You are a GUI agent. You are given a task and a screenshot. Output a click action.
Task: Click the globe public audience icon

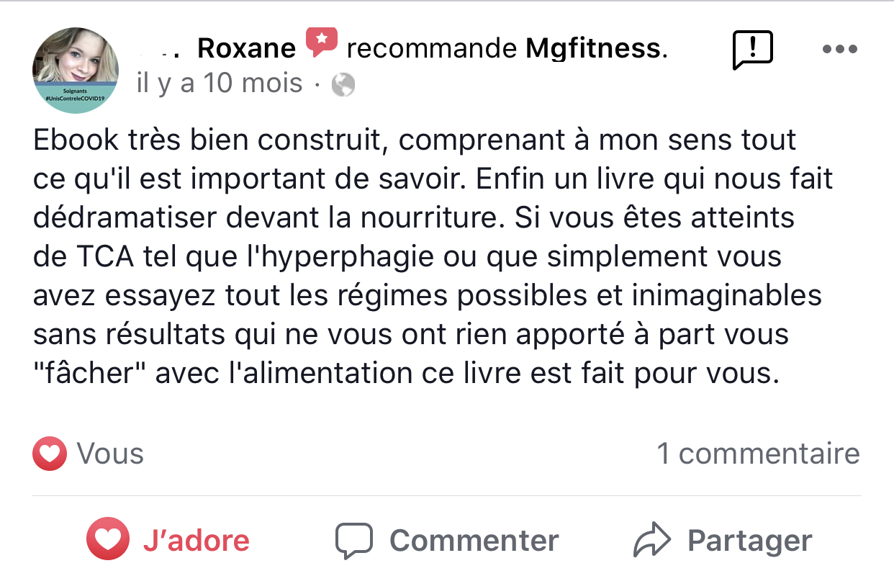coord(343,86)
